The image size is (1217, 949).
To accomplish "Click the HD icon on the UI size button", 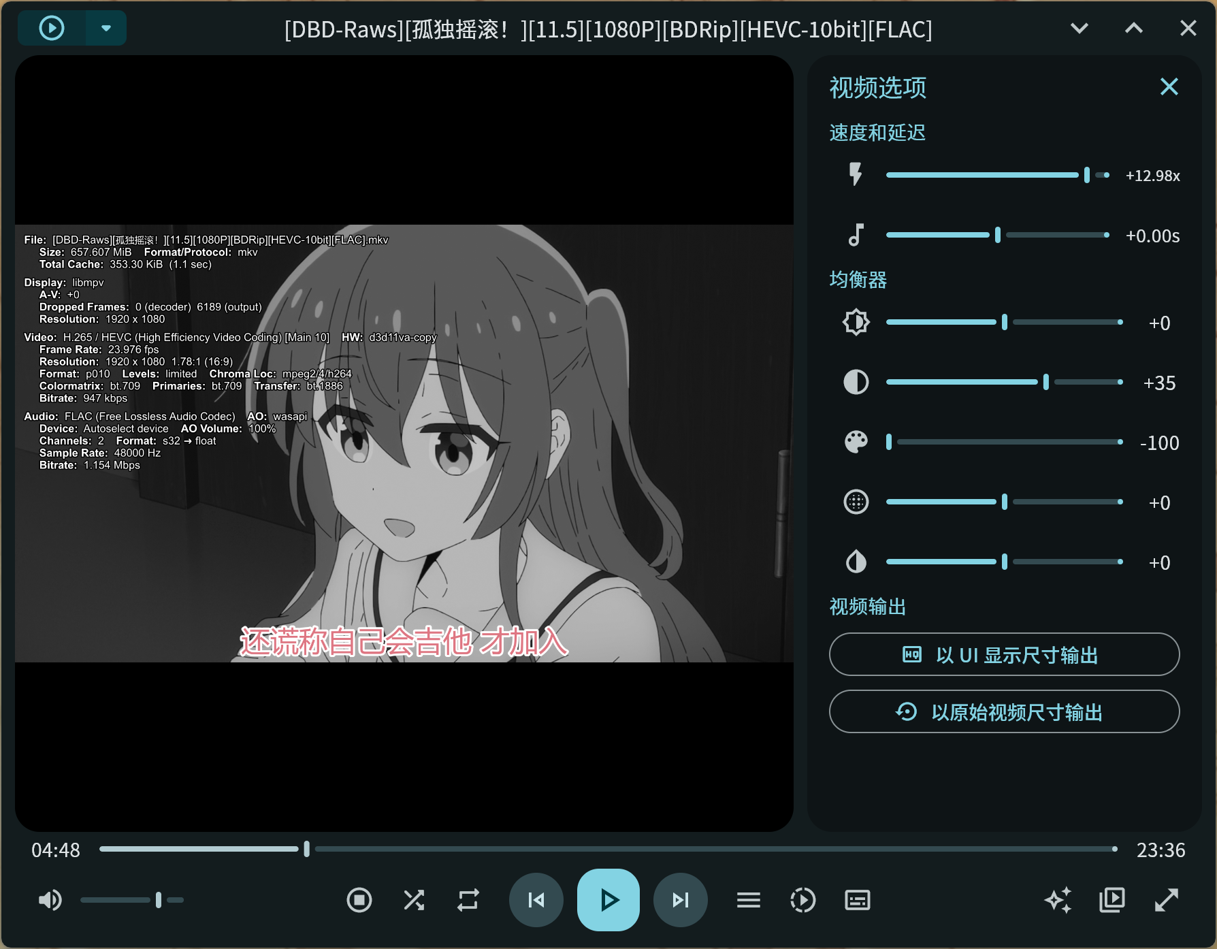I will 912,654.
